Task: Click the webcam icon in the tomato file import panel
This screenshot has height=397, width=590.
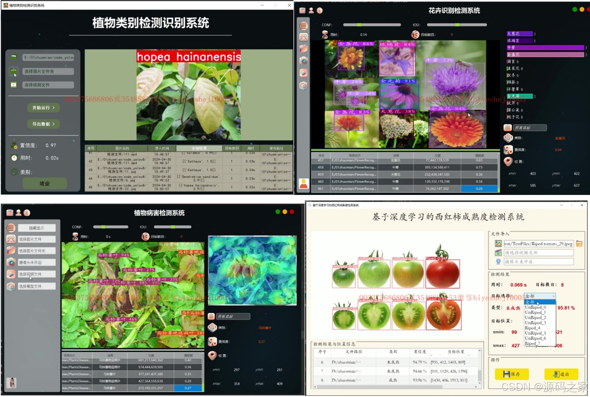Action: click(x=498, y=262)
